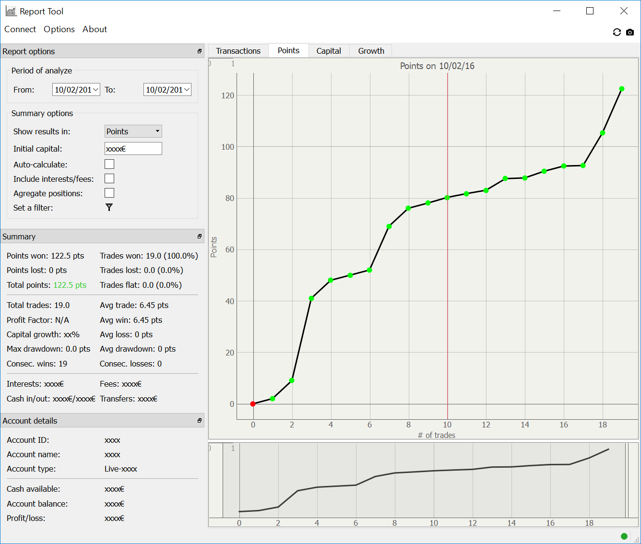Open the Connect menu
This screenshot has height=544, width=641.
click(20, 29)
